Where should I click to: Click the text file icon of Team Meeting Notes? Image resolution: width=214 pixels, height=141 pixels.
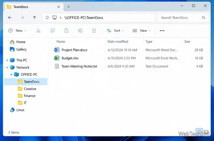pos(57,66)
